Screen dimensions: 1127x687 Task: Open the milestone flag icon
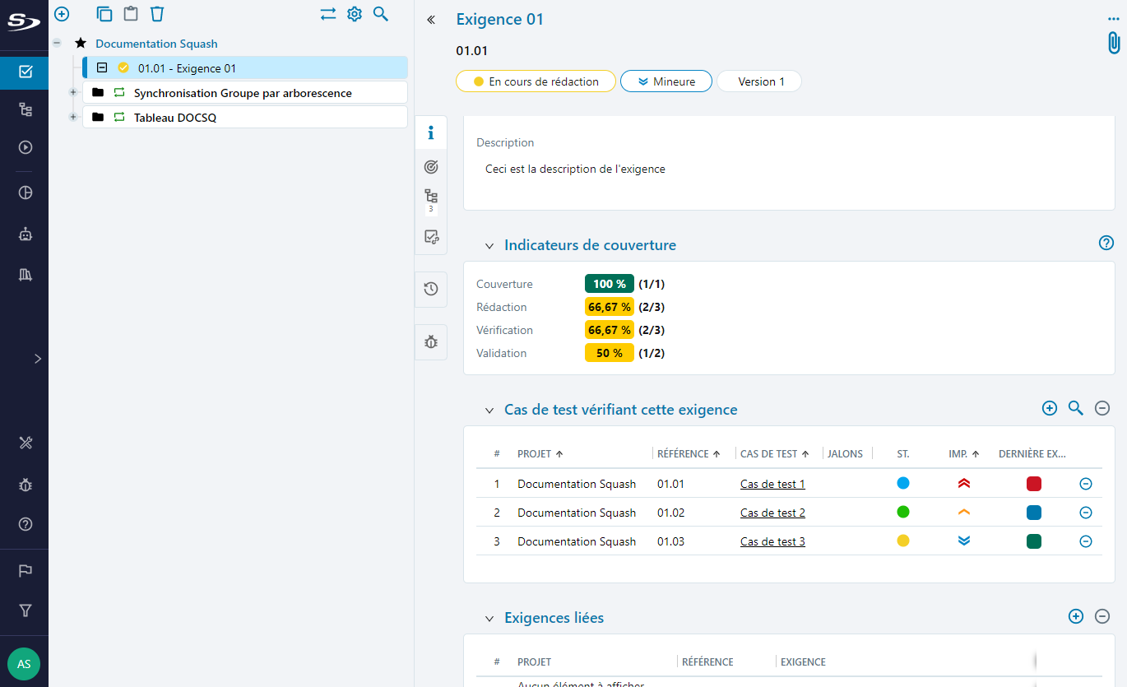click(x=25, y=570)
